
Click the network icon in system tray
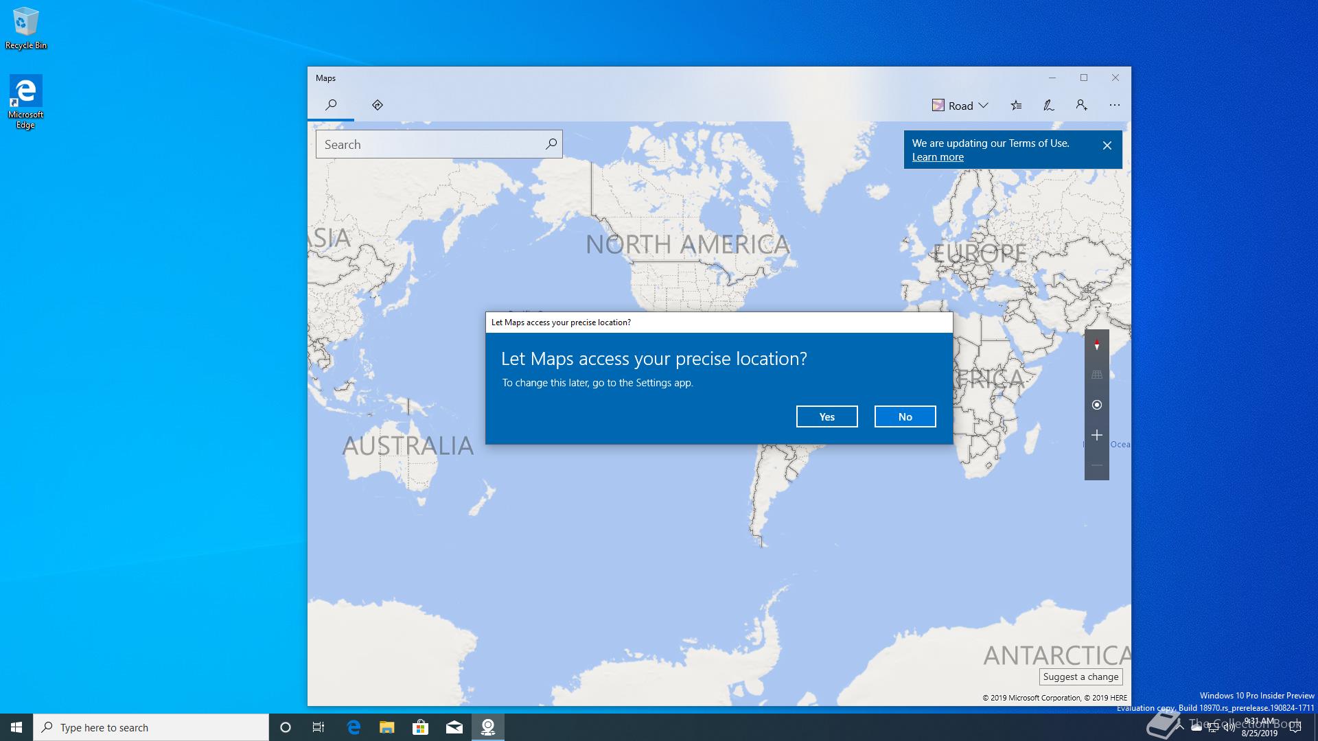[x=1213, y=728]
